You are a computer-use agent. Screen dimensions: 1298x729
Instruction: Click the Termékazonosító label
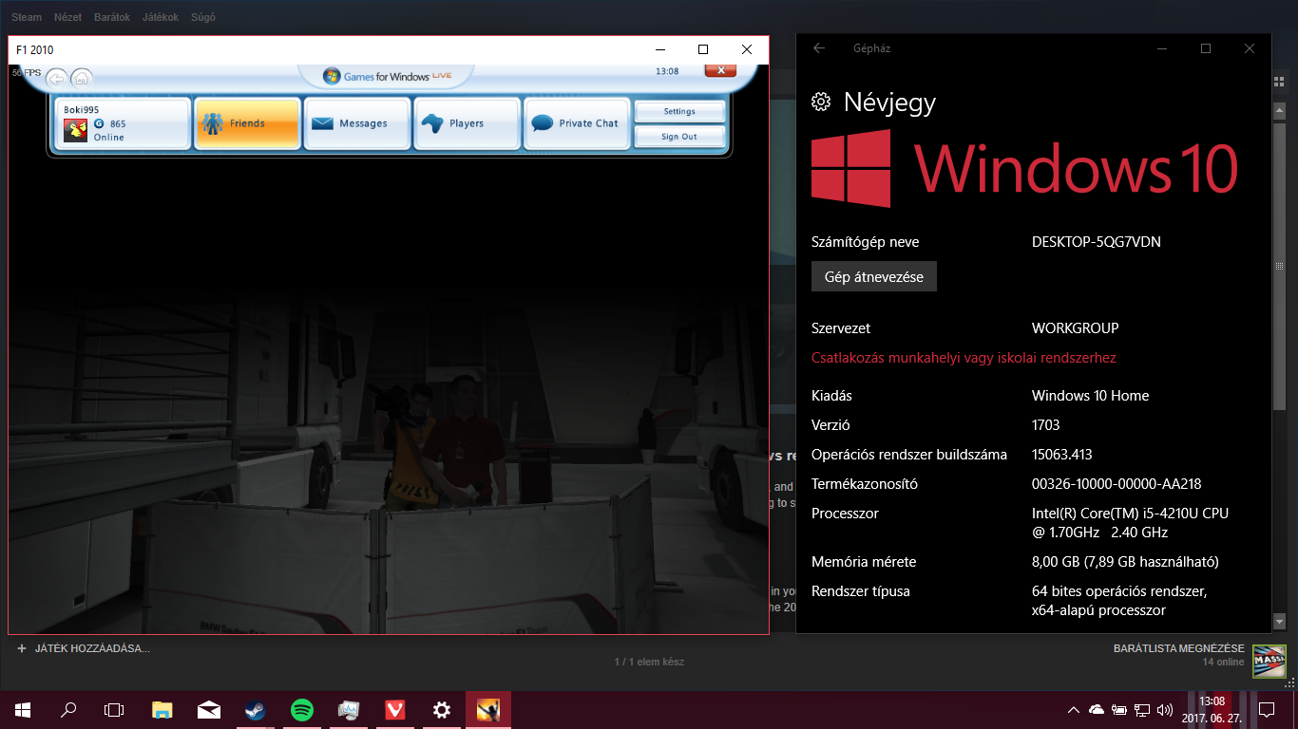click(x=865, y=484)
